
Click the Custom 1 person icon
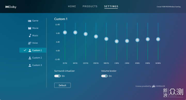[x=30, y=50]
